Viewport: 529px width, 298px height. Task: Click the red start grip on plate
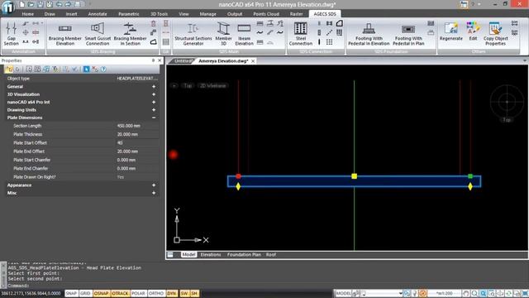coord(239,176)
